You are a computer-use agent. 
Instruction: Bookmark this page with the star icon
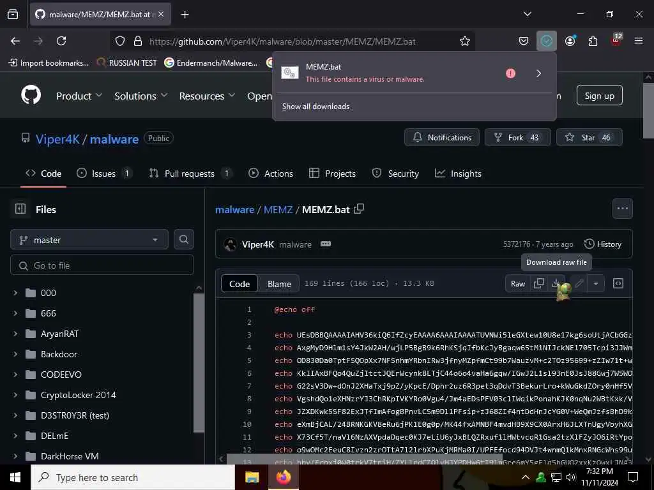click(465, 41)
